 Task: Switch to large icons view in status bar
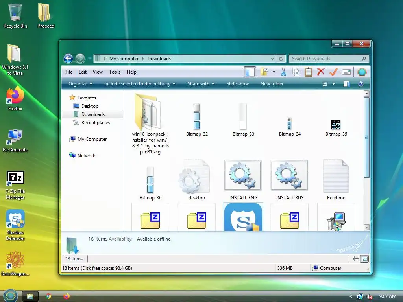pos(364,259)
